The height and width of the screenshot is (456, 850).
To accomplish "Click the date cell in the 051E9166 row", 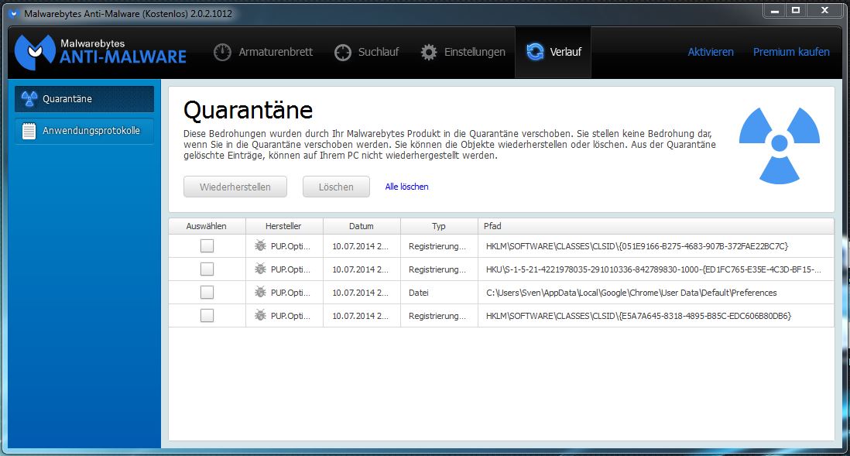I will click(x=360, y=246).
